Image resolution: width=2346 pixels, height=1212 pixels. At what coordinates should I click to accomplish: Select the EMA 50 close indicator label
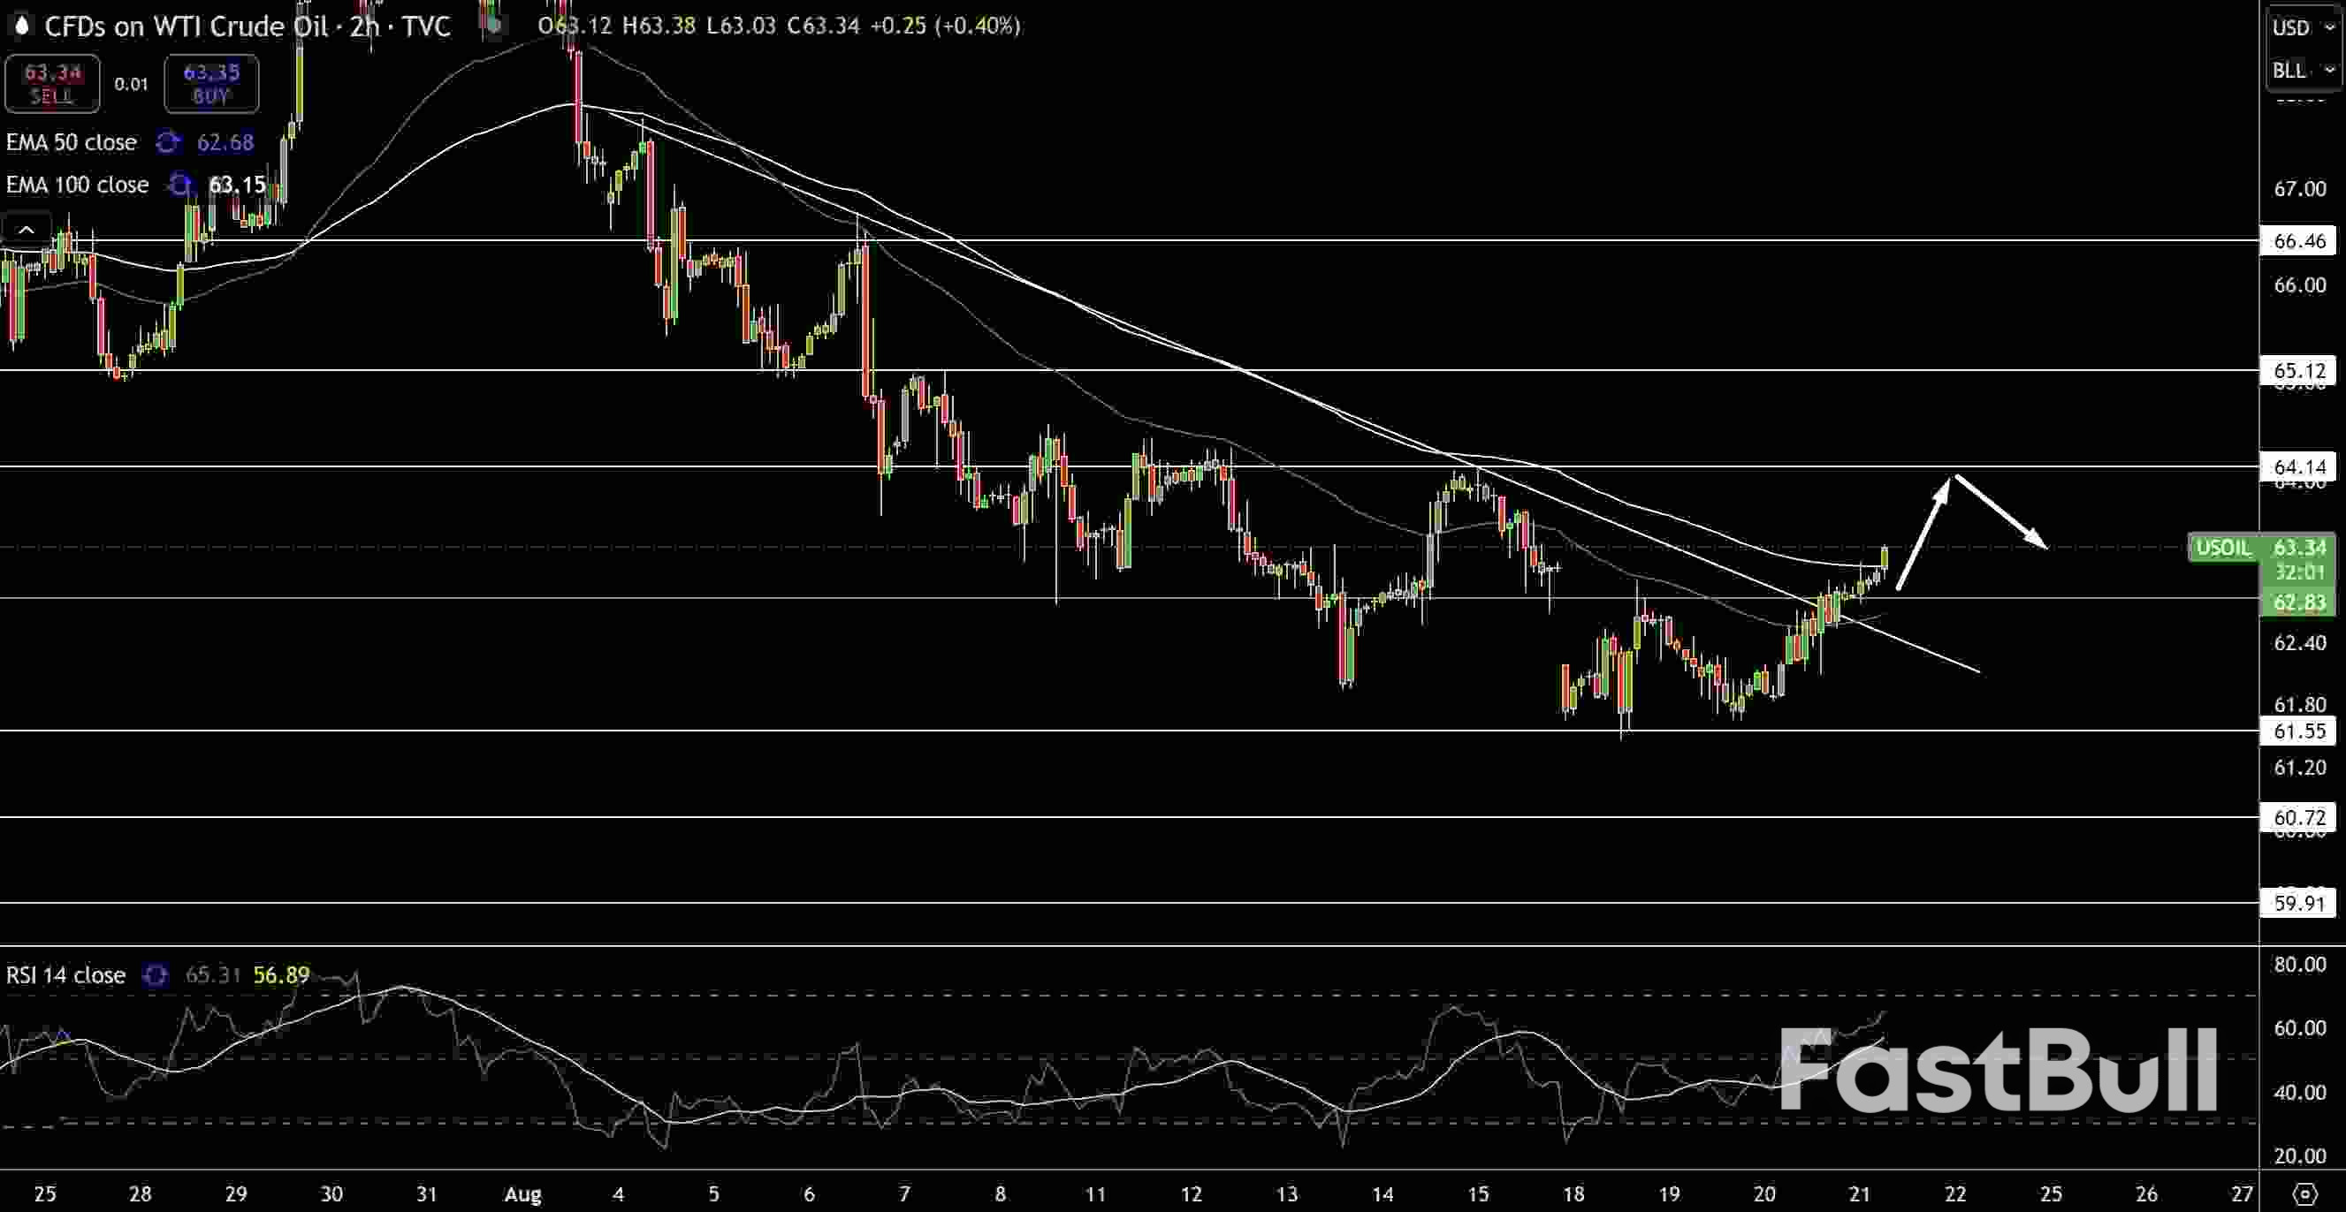click(71, 142)
